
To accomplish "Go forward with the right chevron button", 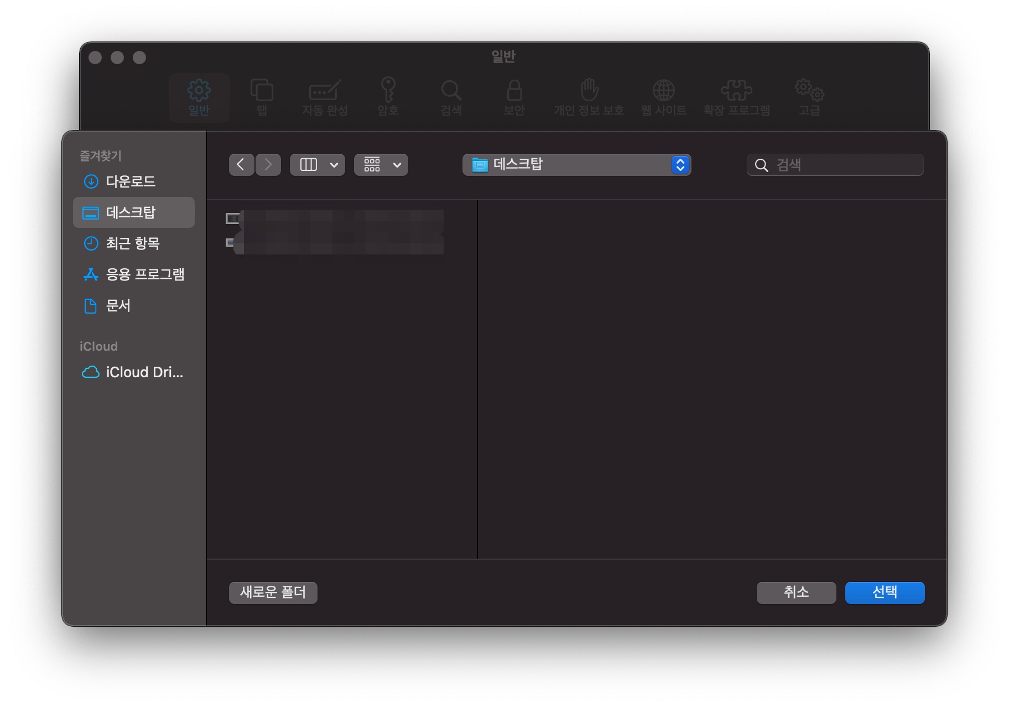I will [268, 165].
